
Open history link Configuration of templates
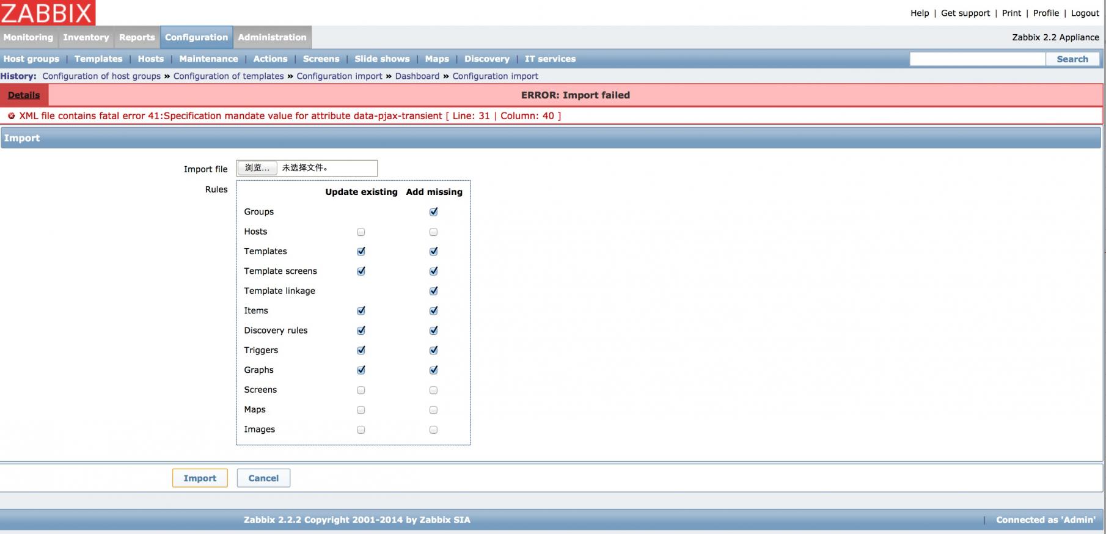229,76
